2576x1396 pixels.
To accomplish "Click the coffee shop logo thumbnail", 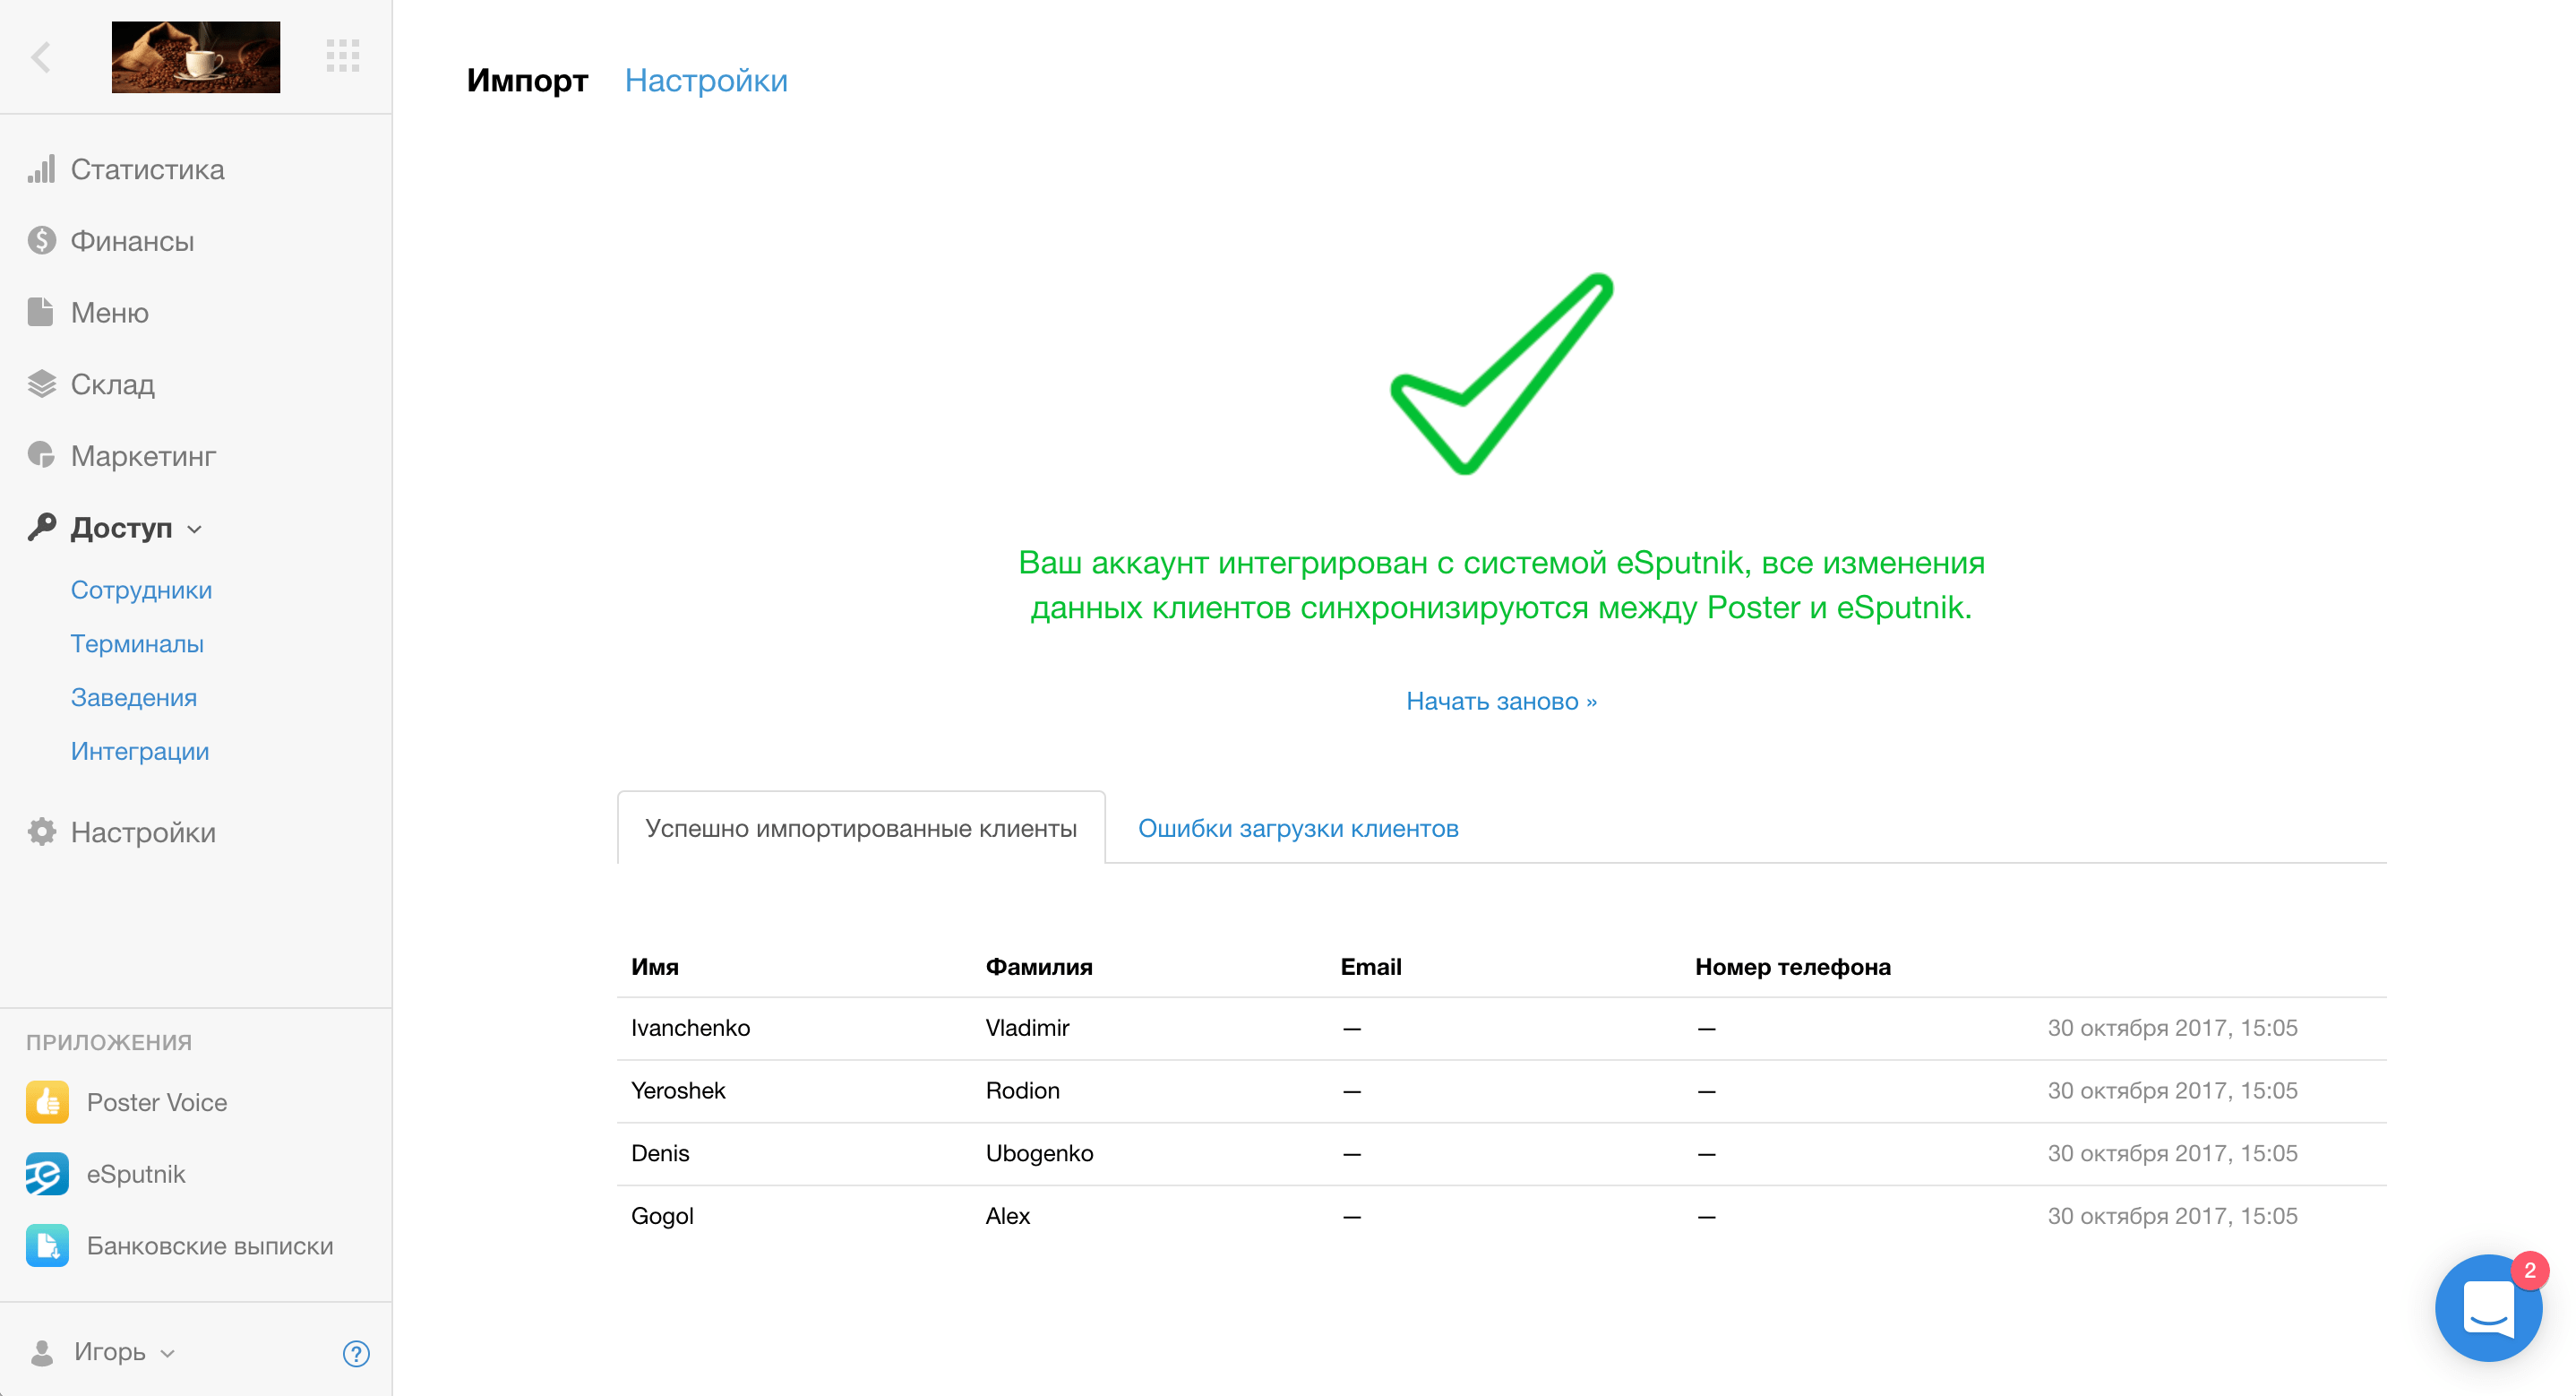I will click(196, 57).
